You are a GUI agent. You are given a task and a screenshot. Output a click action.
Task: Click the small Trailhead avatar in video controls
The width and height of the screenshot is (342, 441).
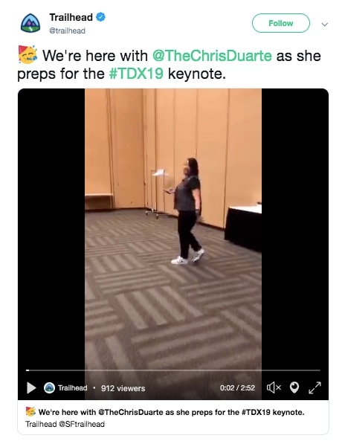[x=49, y=388]
